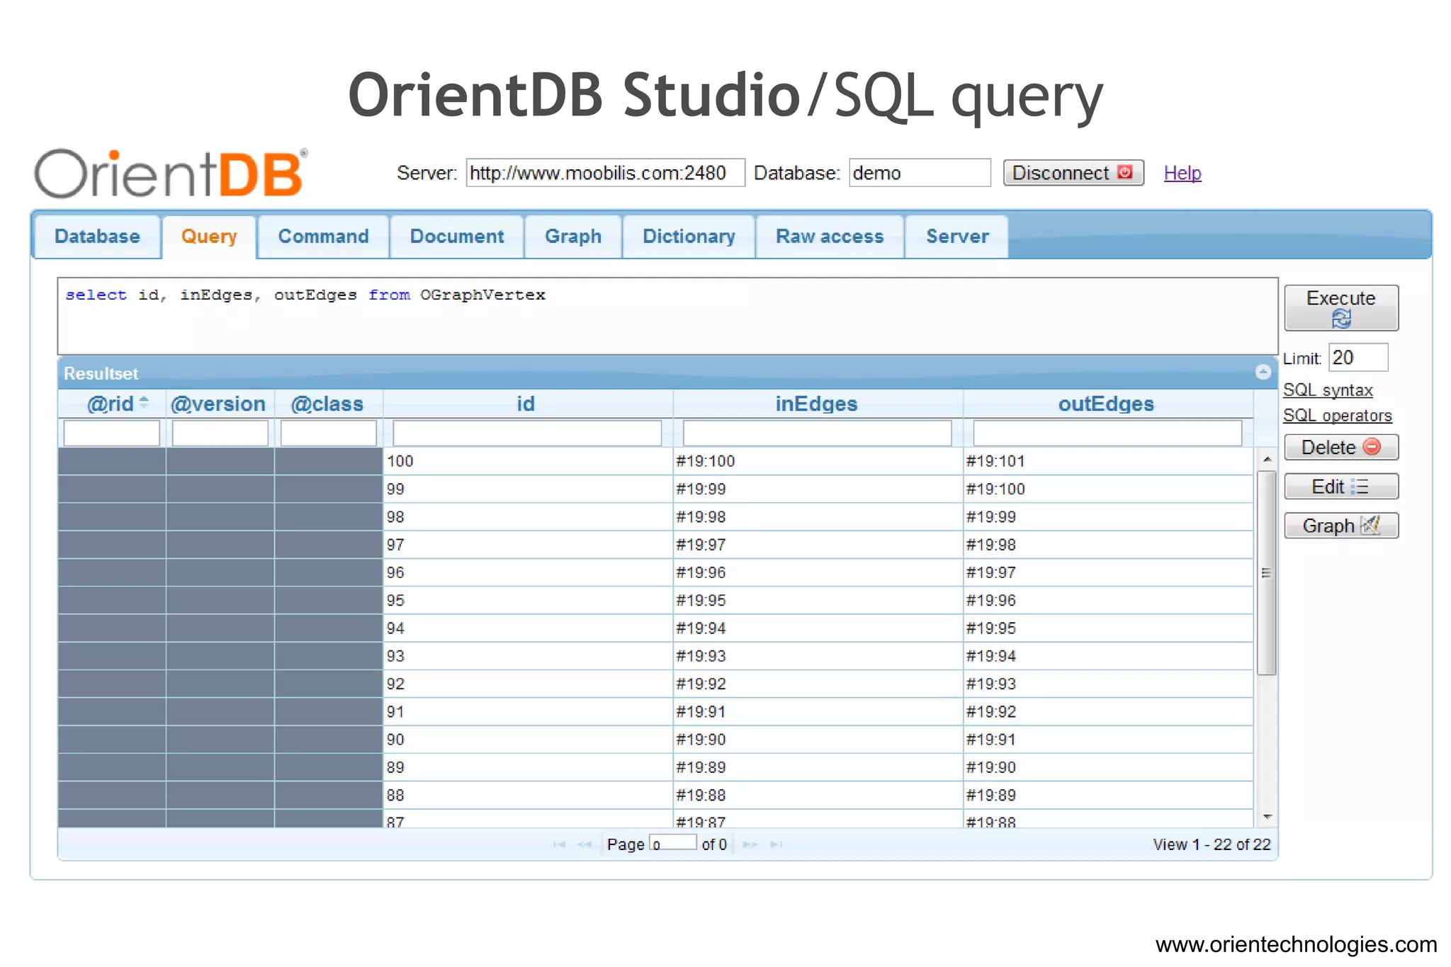Click the Graph button beside the results

[1341, 526]
